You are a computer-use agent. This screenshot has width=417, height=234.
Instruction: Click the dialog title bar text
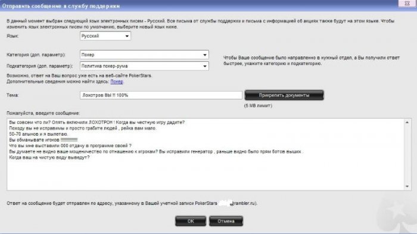(61, 6)
